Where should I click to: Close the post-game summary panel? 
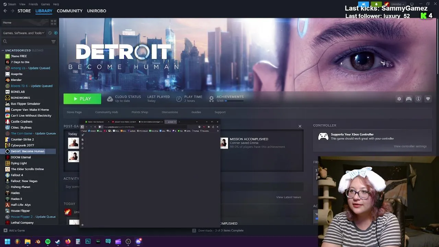(x=300, y=126)
